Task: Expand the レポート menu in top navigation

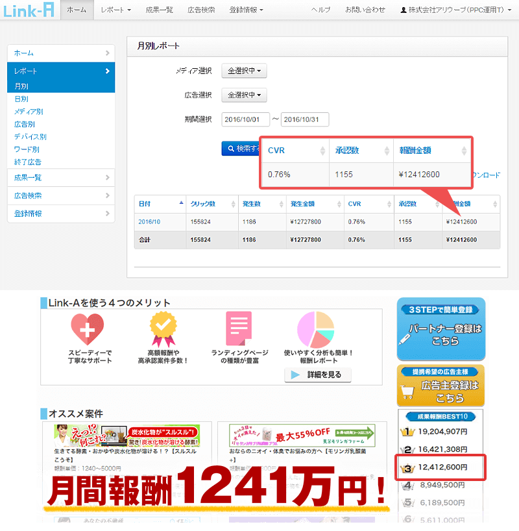Action: (116, 10)
